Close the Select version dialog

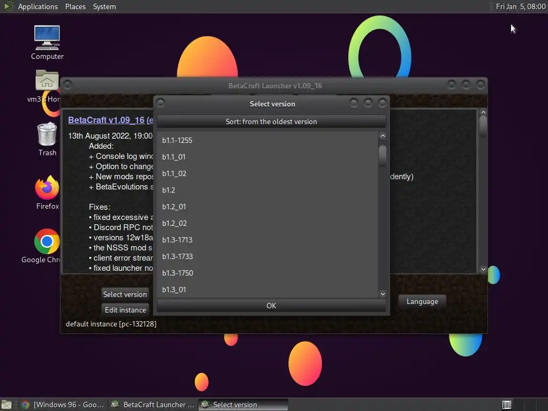tap(383, 103)
